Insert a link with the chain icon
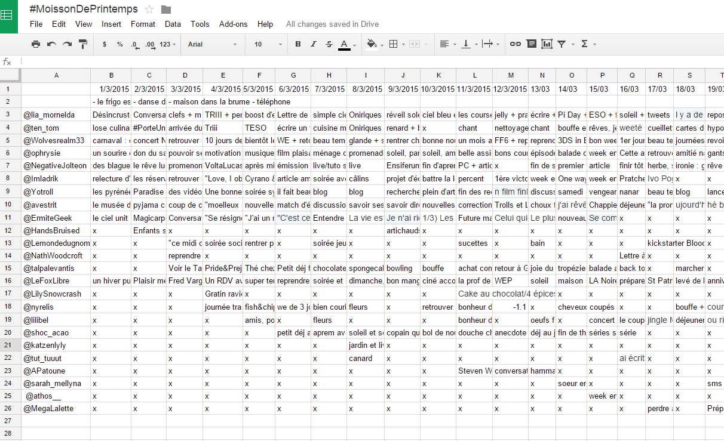This screenshot has height=441, width=724. [x=515, y=44]
